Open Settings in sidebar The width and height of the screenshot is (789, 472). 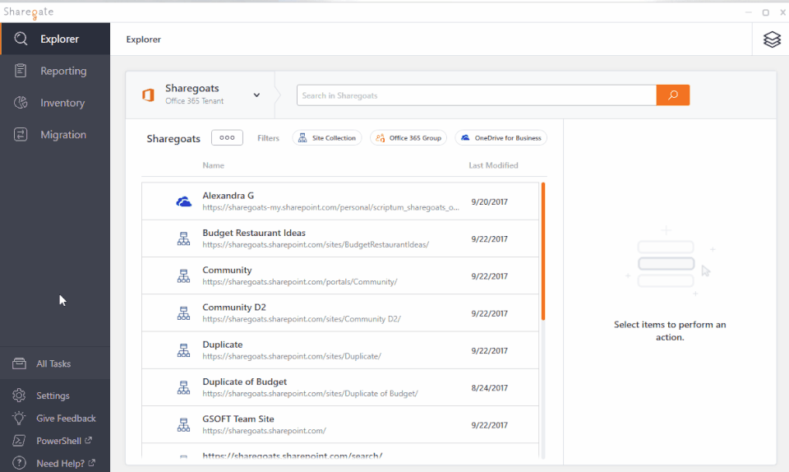tap(53, 396)
